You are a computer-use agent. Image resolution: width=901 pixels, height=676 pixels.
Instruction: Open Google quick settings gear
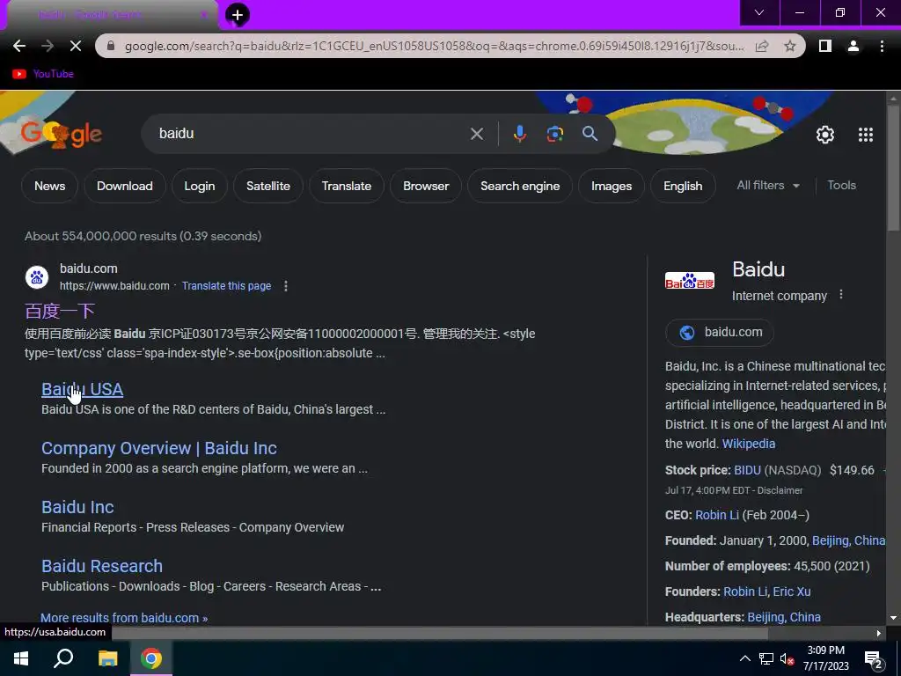[825, 135]
